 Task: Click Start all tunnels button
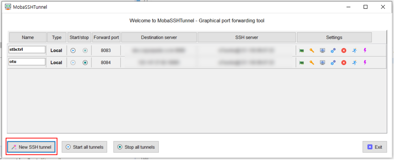[84, 147]
